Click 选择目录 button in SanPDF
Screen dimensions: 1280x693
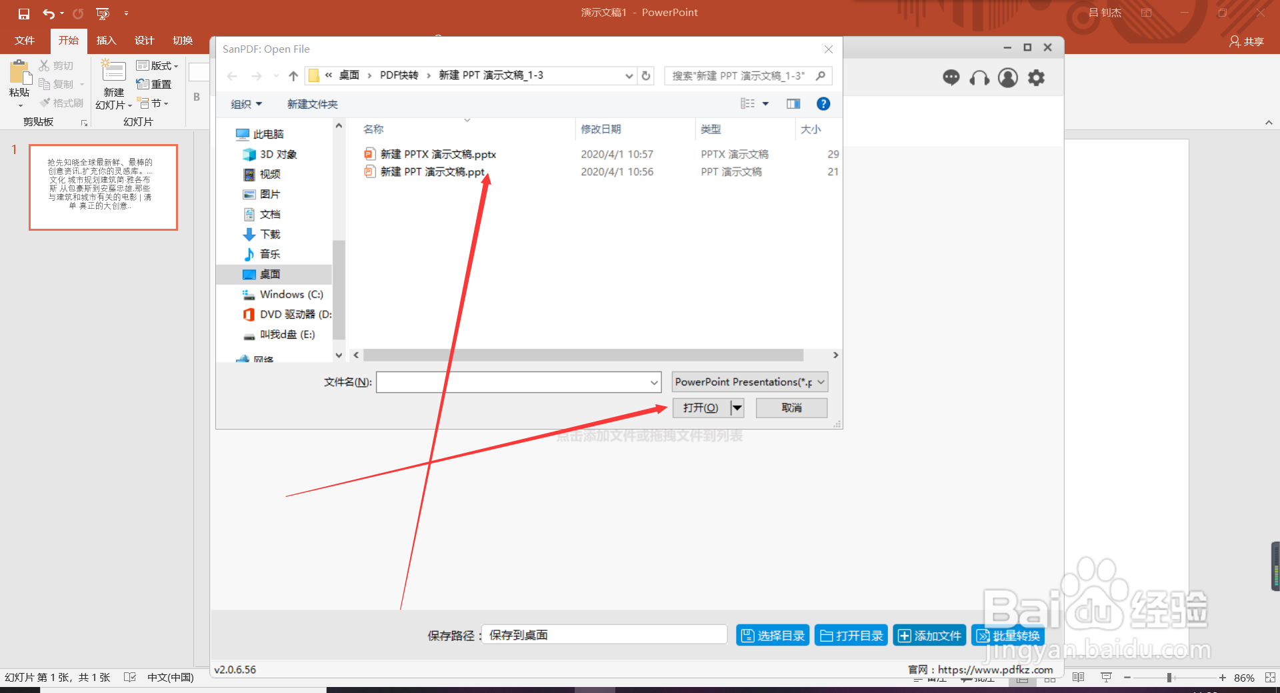(773, 636)
